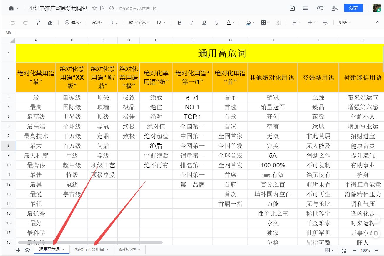
Task: Switch to the 商务合作 sheet tab
Action: pos(127,249)
